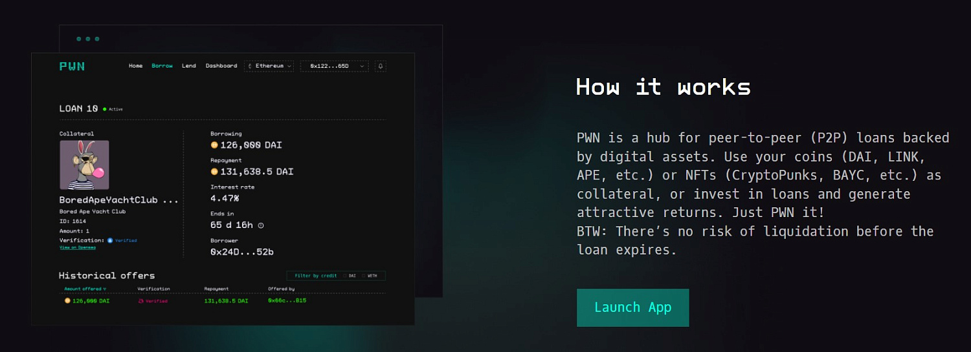Click the green 131,638.5 DAI table cell
Image resolution: width=971 pixels, height=352 pixels.
pyautogui.click(x=226, y=301)
